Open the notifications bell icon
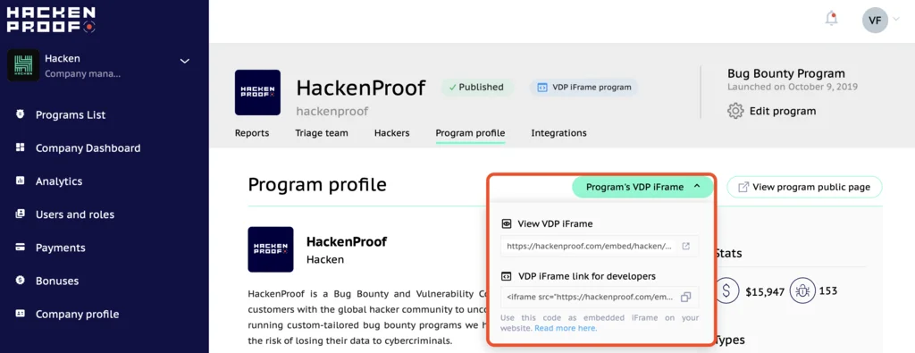 [x=832, y=19]
